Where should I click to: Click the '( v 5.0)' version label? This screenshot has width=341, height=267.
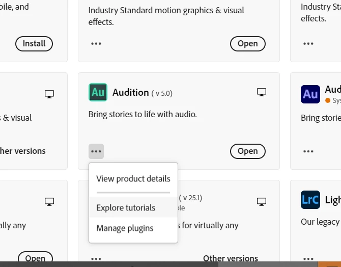tap(162, 93)
